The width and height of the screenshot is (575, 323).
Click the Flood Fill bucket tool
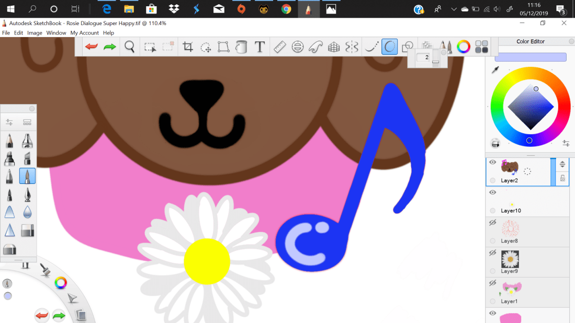tap(241, 47)
